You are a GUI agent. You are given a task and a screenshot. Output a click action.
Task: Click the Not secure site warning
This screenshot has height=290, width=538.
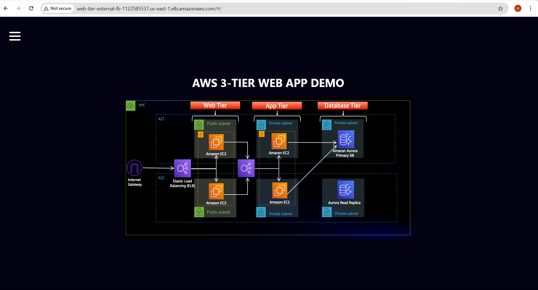[58, 8]
